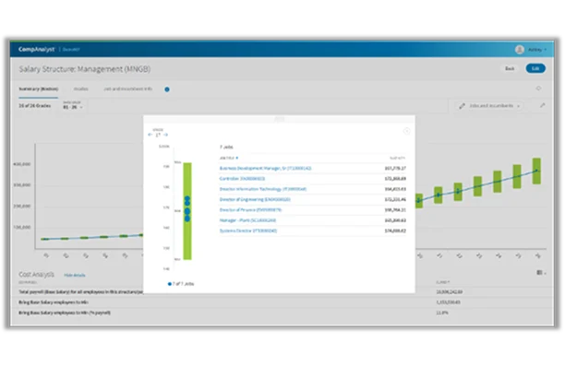Image resolution: width=565 pixels, height=366 pixels.
Task: Click the expand chart icon at far right
Action: (542, 105)
